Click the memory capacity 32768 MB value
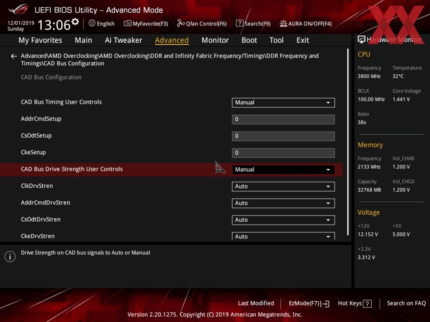430x322 pixels. coord(369,190)
